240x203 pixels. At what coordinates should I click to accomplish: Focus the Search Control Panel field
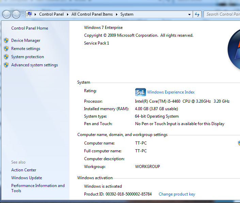[x=222, y=14]
